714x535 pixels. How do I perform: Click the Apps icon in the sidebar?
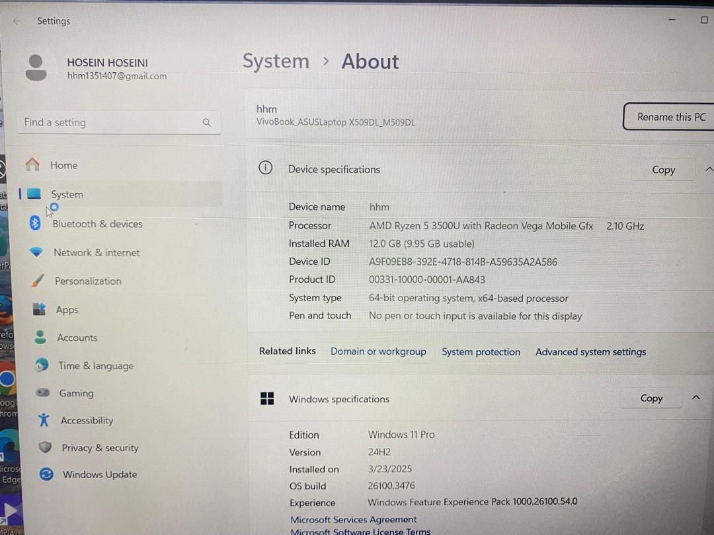39,309
